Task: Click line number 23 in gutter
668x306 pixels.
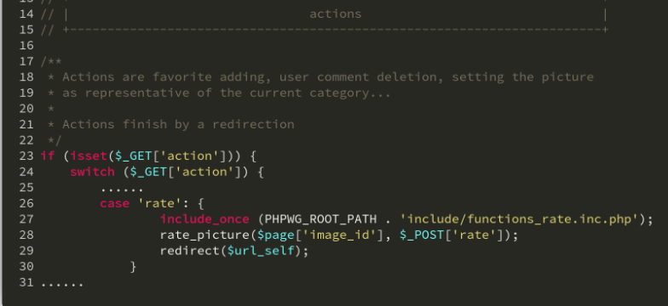Action: [x=26, y=156]
